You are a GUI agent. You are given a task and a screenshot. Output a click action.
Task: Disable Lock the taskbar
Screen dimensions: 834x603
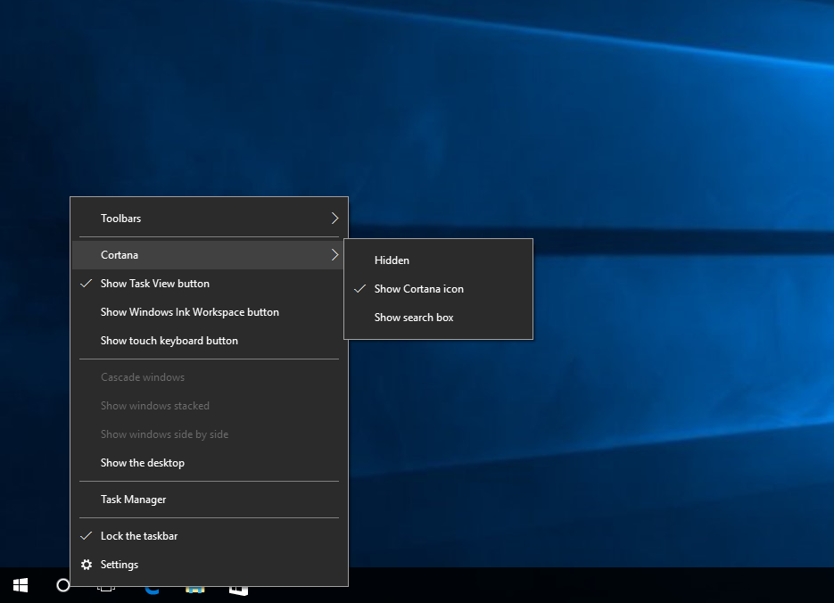pyautogui.click(x=138, y=535)
